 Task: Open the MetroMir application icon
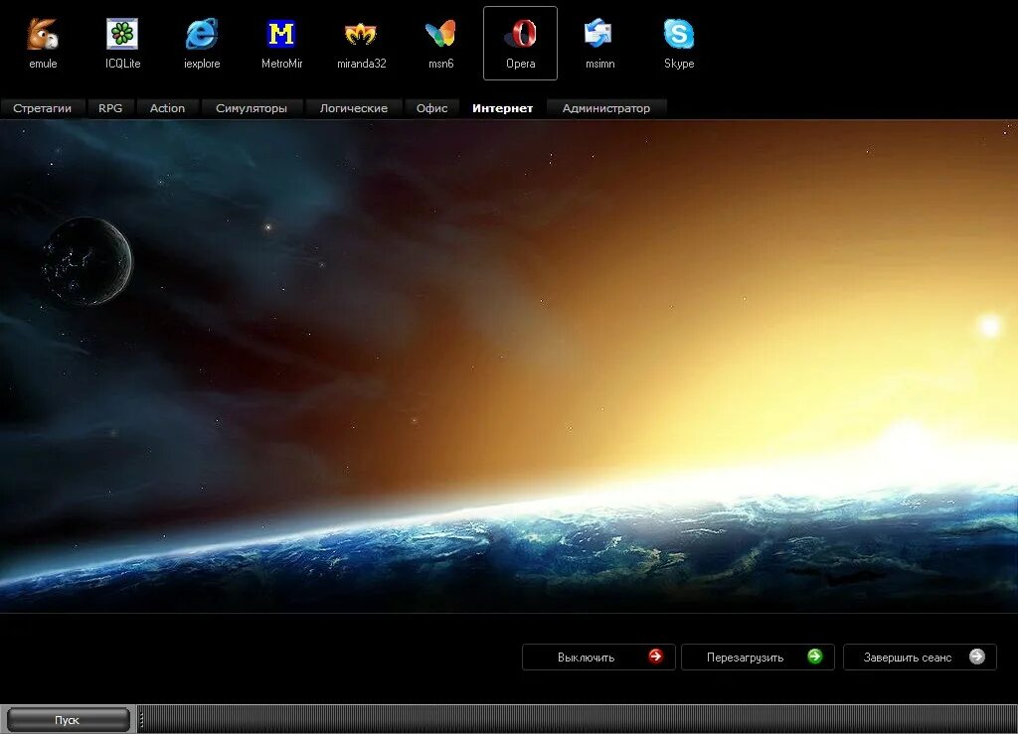[x=281, y=35]
